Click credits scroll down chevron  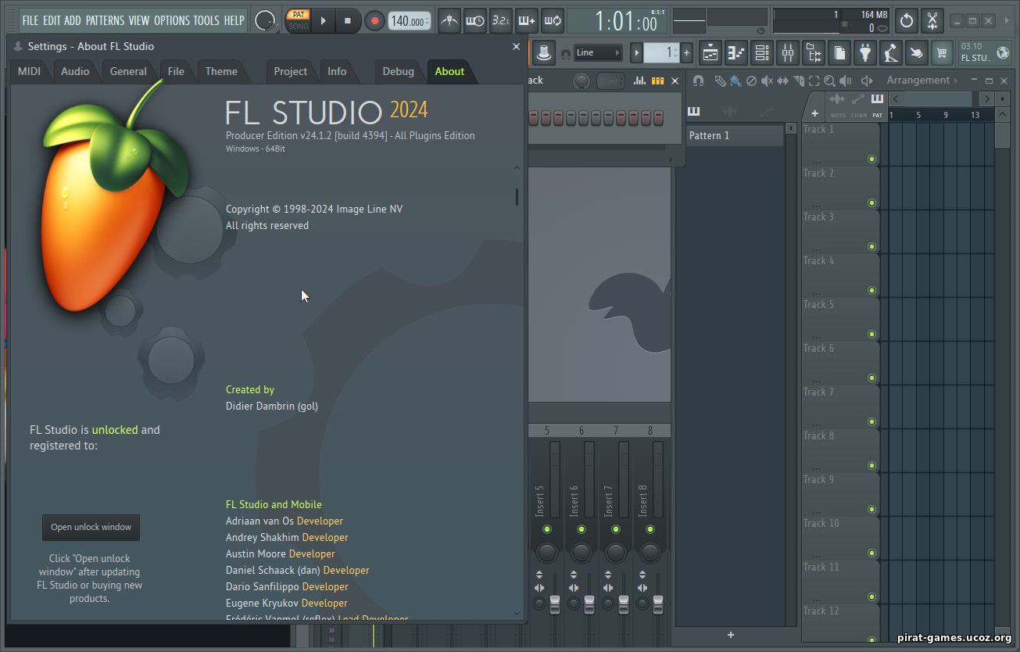[x=517, y=613]
